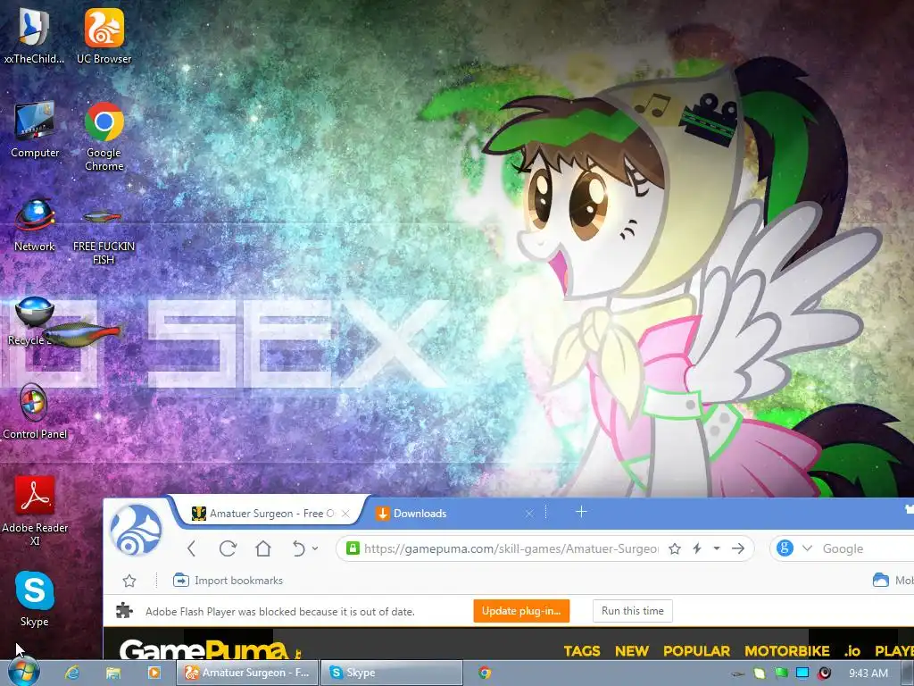The width and height of the screenshot is (914, 686).
Task: Open Windows Explorer from the taskbar
Action: (113, 673)
